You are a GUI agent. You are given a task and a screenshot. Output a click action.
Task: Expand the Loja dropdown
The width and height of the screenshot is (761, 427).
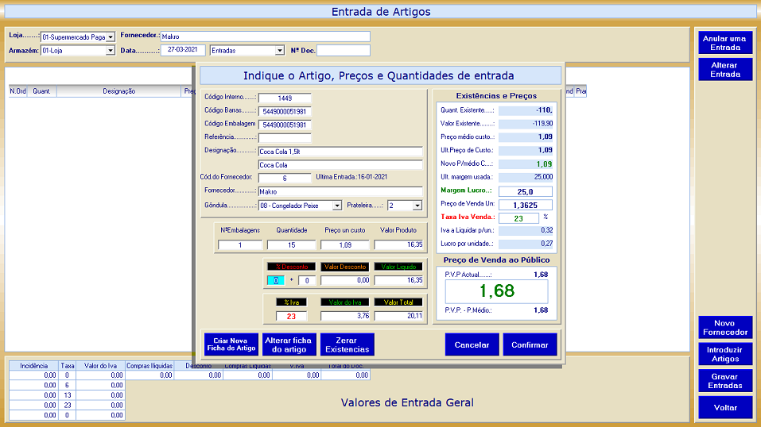[x=111, y=37]
